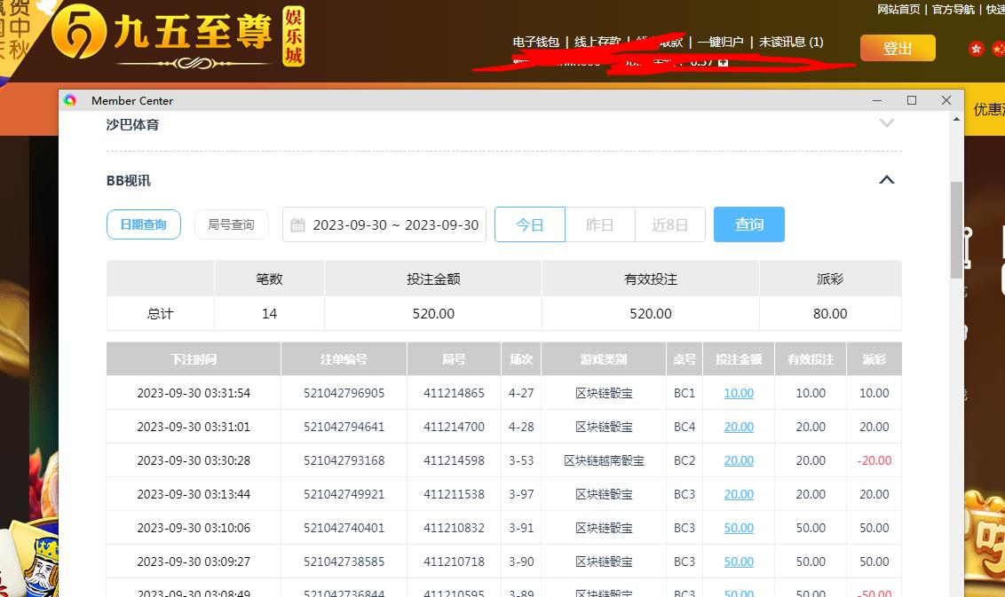Image resolution: width=1005 pixels, height=597 pixels.
Task: Select the Hong Kong flag language icon
Action: (x=977, y=49)
